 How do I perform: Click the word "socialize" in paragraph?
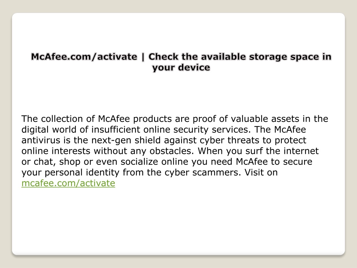(x=139, y=162)
